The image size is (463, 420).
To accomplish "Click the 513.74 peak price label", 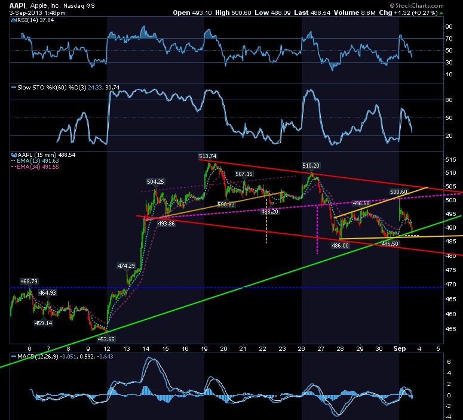I will pos(207,156).
